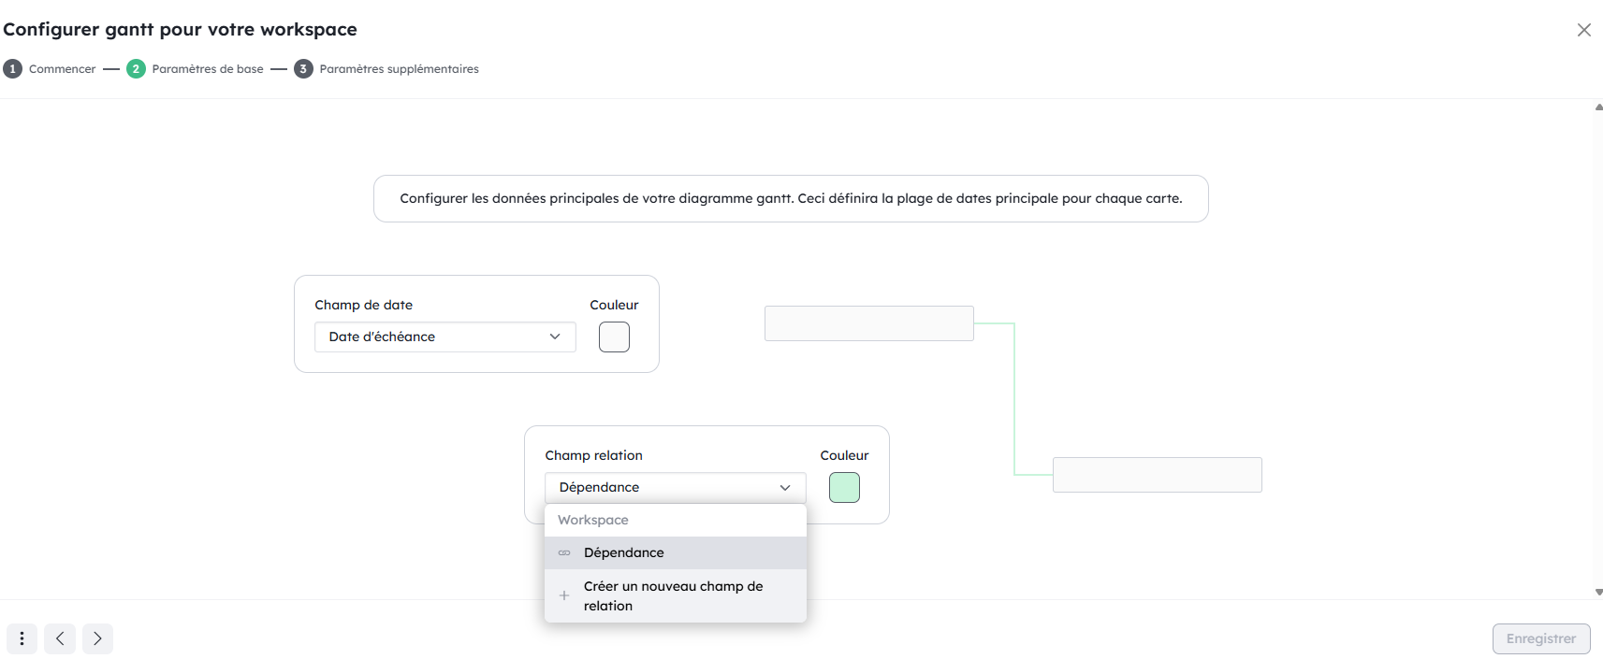
Task: Pick the date field color swatch
Action: pyautogui.click(x=614, y=337)
